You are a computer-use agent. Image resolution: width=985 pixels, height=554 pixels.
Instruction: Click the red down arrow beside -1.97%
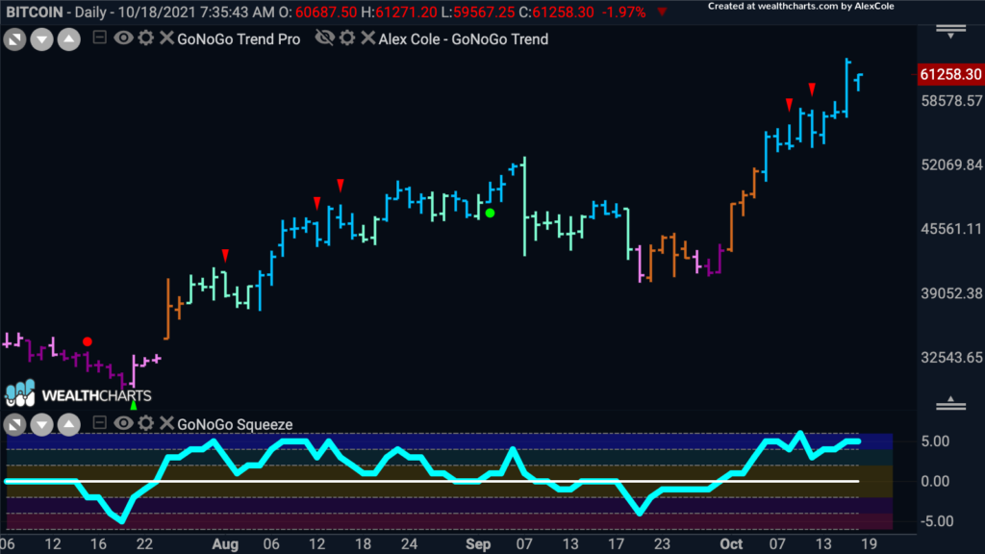[662, 12]
